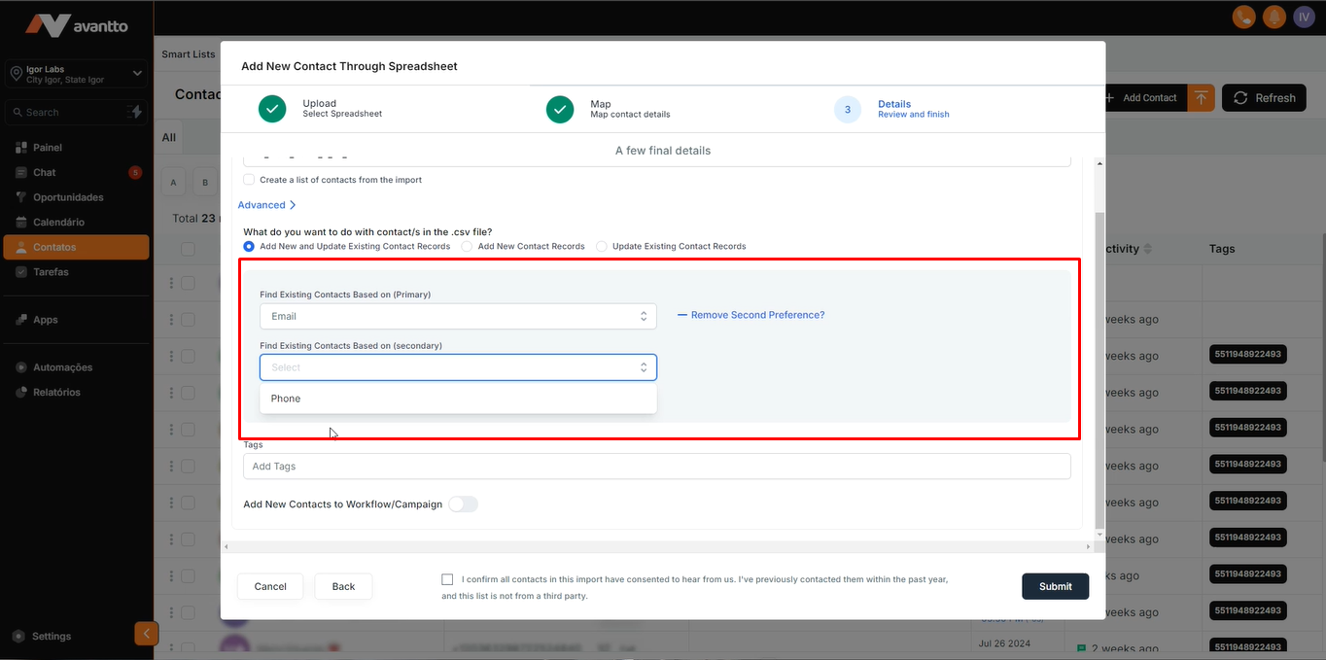The height and width of the screenshot is (660, 1326).
Task: Collapse sidebar with orange arrow icon
Action: (146, 634)
